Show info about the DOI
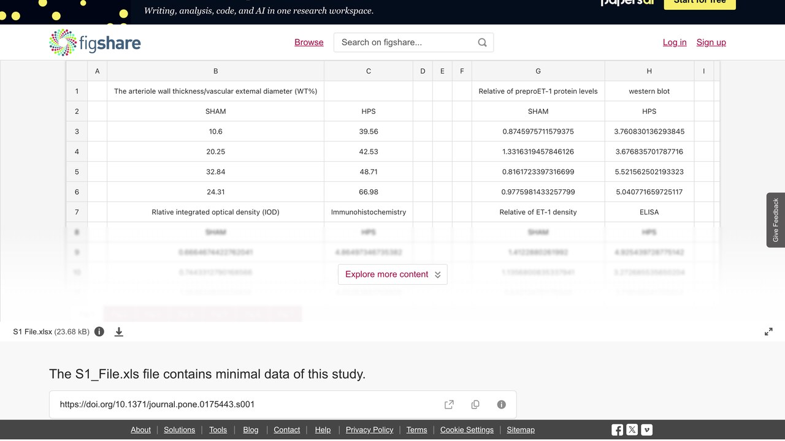The image size is (785, 441). (x=501, y=404)
